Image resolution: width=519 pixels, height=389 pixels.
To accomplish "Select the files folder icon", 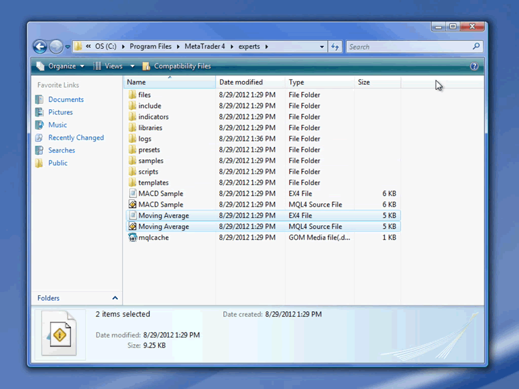I will [132, 95].
